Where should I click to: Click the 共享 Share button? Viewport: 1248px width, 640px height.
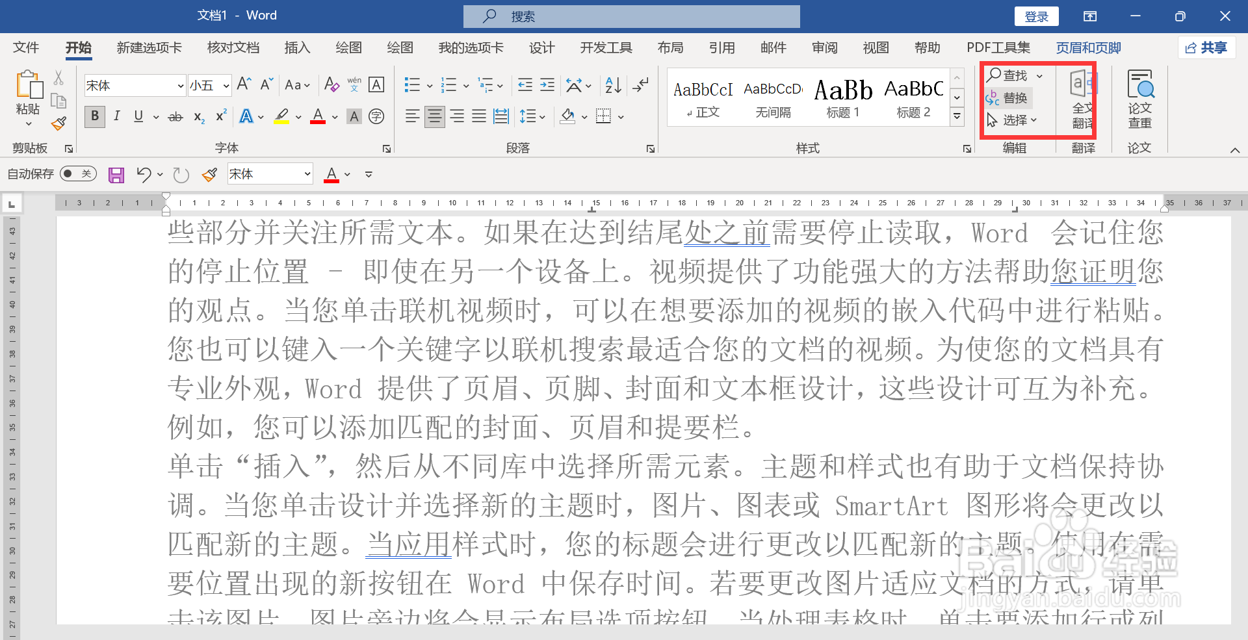click(x=1206, y=47)
